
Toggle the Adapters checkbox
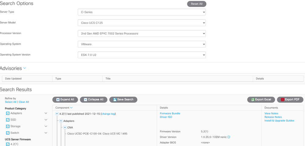point(8,113)
